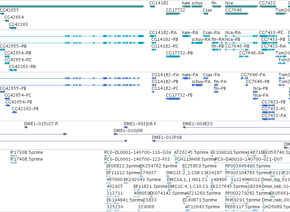The height and width of the screenshot is (212, 290).
Task: Open the EC25859.5prime EST label
Action: [199, 166]
